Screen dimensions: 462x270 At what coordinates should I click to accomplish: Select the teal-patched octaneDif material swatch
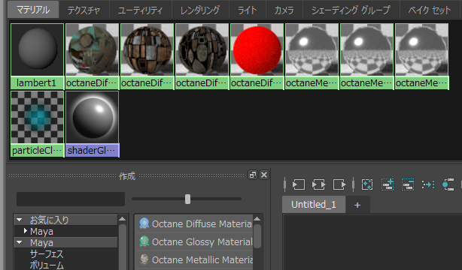point(93,56)
